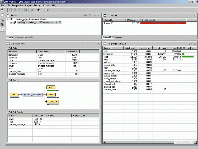
Task: Select the process_timer call pair row
Action: pos(54,71)
